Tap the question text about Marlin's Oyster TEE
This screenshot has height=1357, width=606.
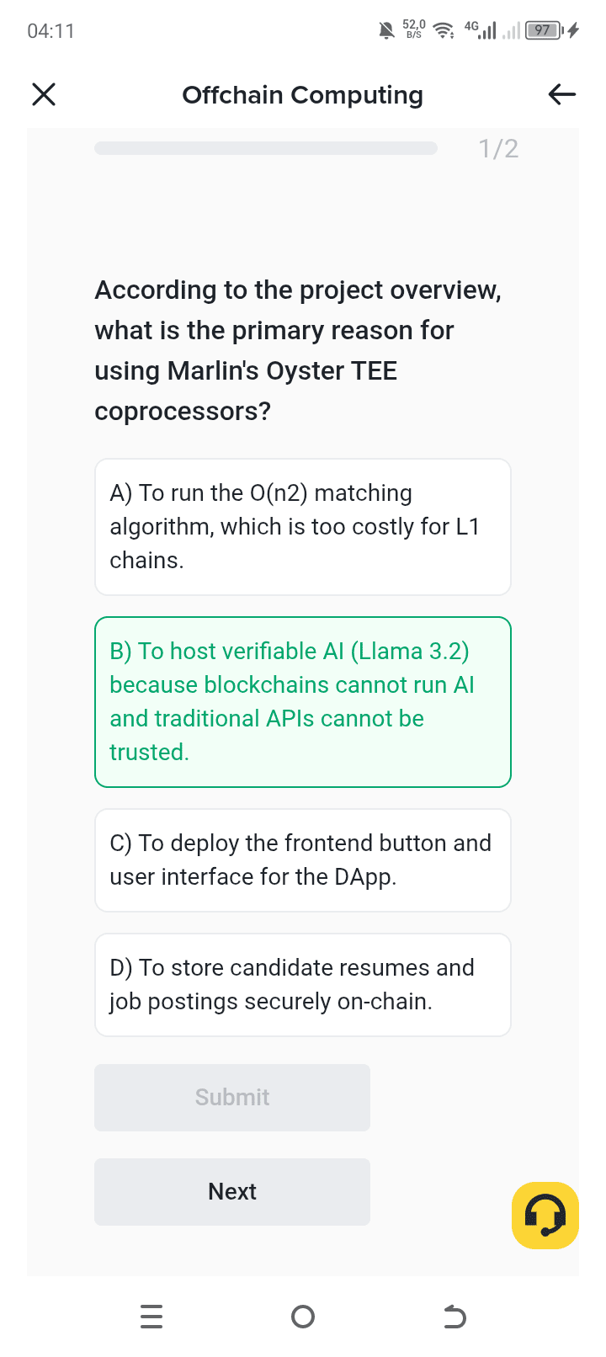pyautogui.click(x=299, y=350)
